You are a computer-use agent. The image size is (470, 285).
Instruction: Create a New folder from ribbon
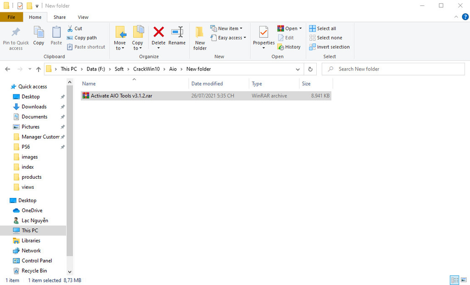coord(200,38)
